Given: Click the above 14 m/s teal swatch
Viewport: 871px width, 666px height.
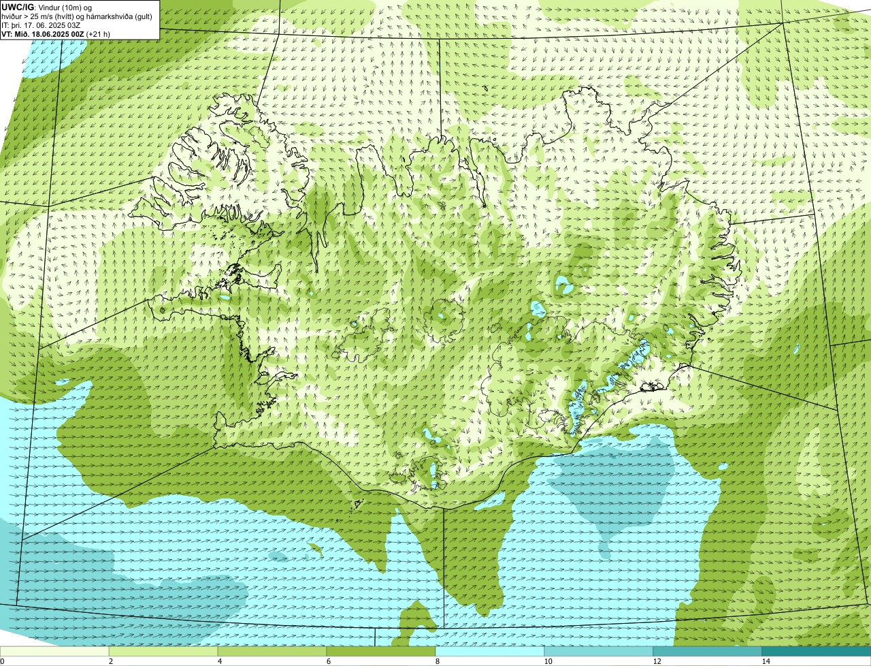Looking at the screenshot, I should tap(817, 651).
